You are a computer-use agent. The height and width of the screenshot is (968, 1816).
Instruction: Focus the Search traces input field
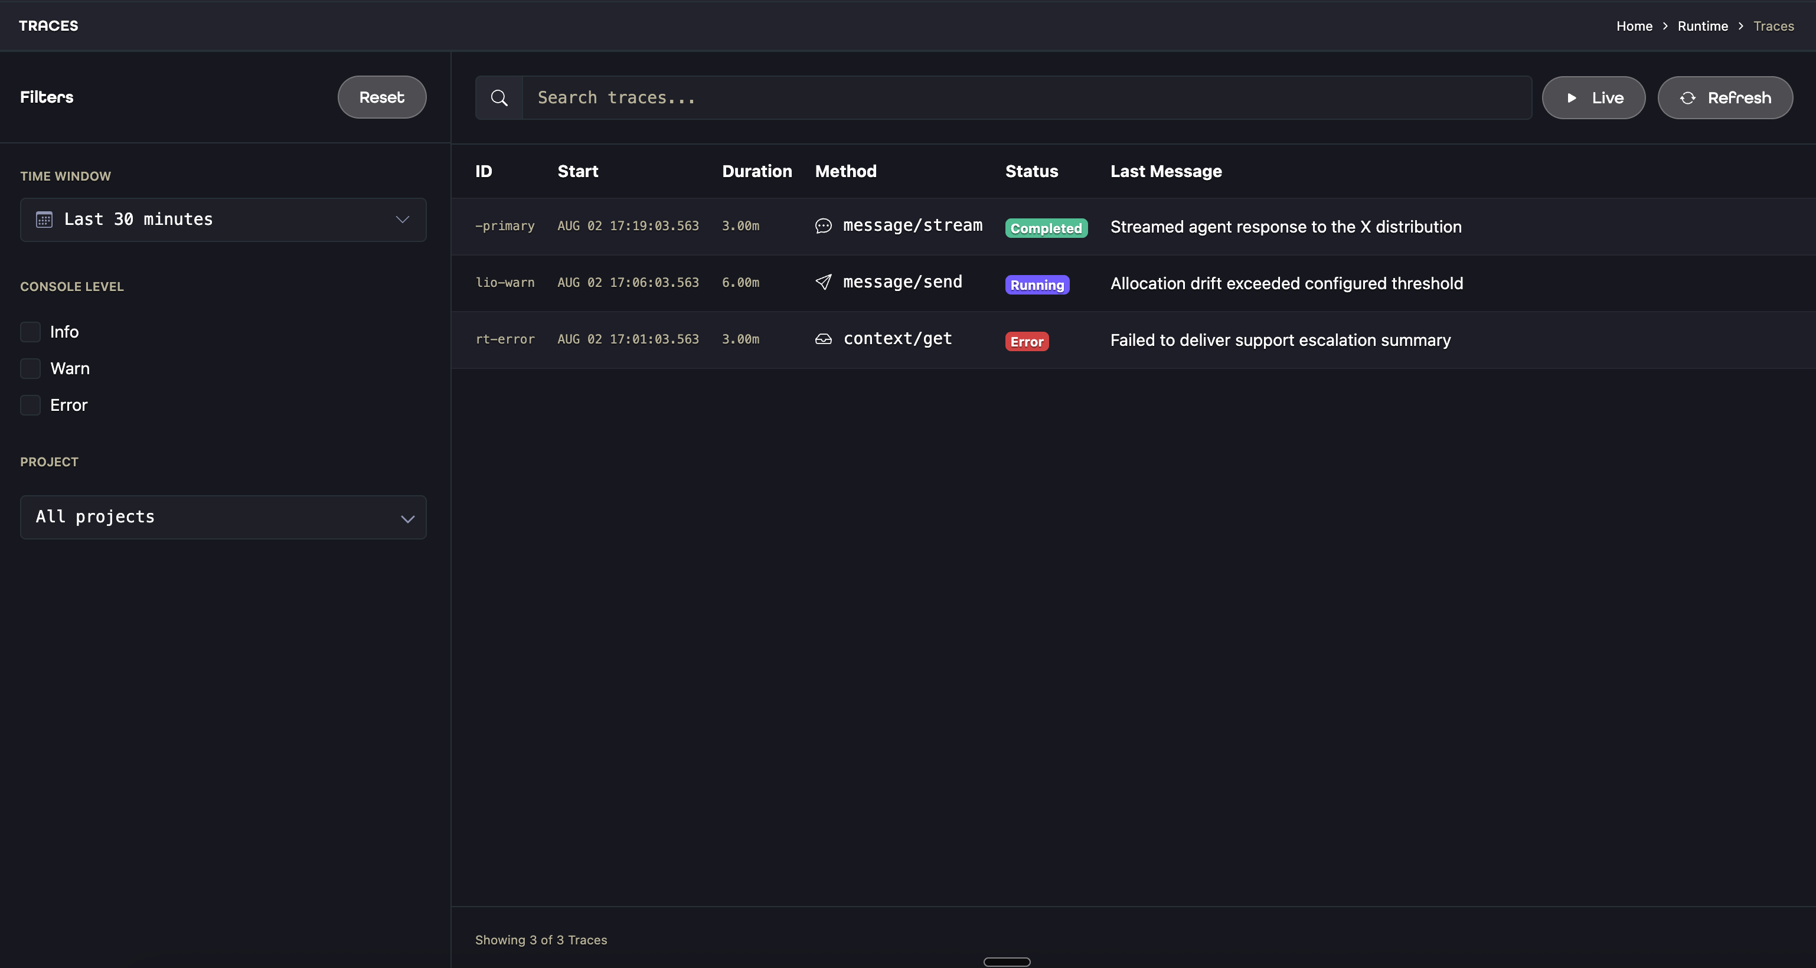[x=1027, y=98]
